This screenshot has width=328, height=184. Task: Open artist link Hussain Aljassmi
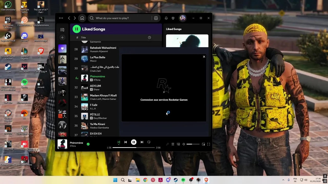coord(99,51)
